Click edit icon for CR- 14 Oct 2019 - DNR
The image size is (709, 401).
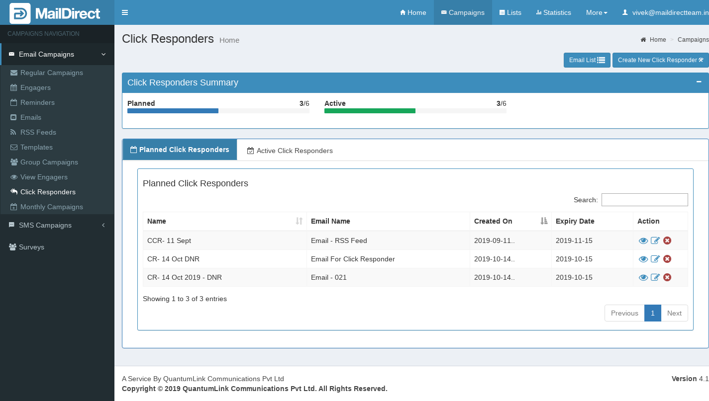(x=655, y=277)
